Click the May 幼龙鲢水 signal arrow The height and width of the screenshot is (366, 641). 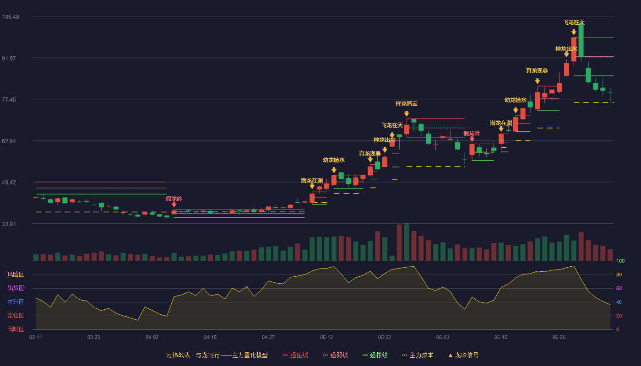(334, 170)
